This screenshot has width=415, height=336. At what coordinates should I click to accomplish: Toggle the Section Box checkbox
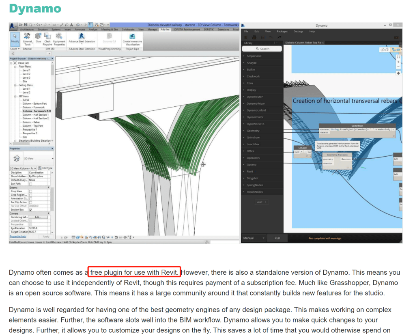(x=30, y=209)
